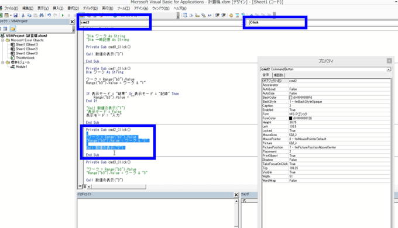398x228 pixels.
Task: Select the VBAProject root tree node
Action: [26, 36]
